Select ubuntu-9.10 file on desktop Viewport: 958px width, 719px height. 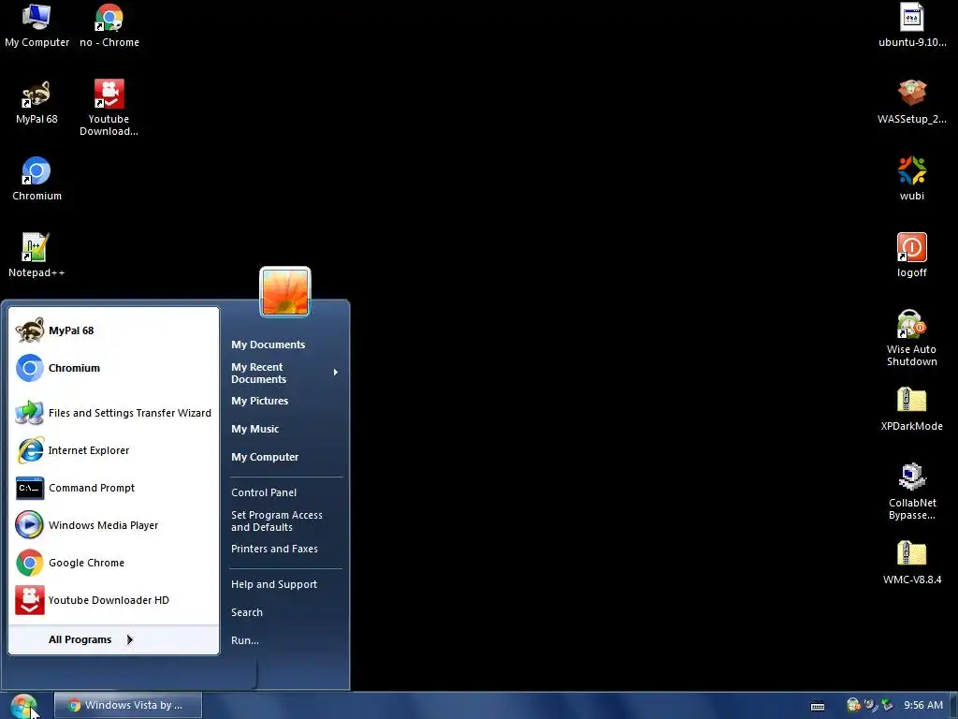pyautogui.click(x=911, y=25)
